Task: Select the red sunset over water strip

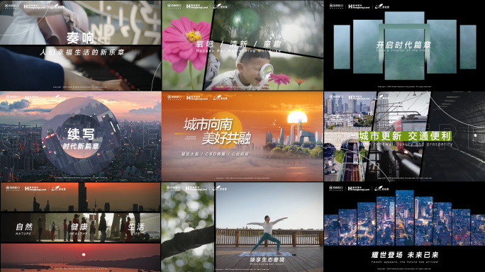Action: [80, 258]
